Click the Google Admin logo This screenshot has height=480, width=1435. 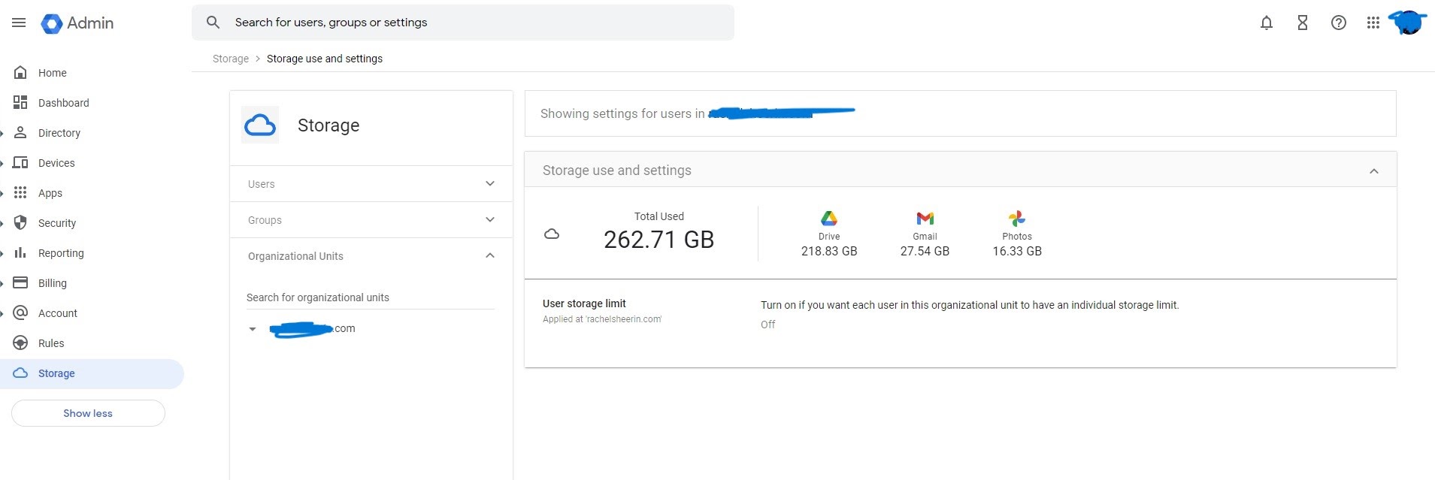[x=77, y=23]
